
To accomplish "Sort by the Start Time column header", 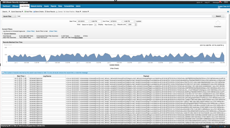I will tap(21, 76).
